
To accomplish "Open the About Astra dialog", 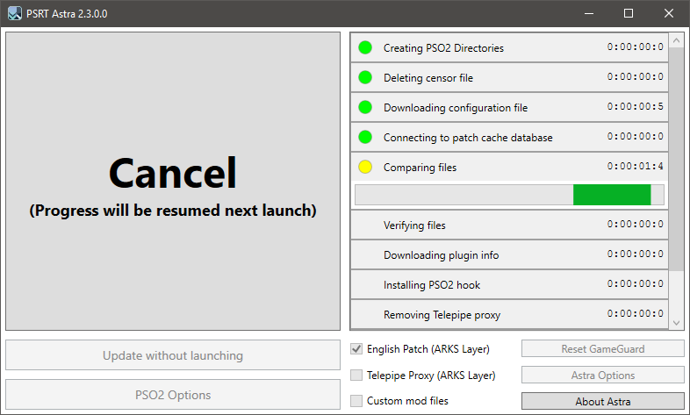I will pyautogui.click(x=603, y=401).
